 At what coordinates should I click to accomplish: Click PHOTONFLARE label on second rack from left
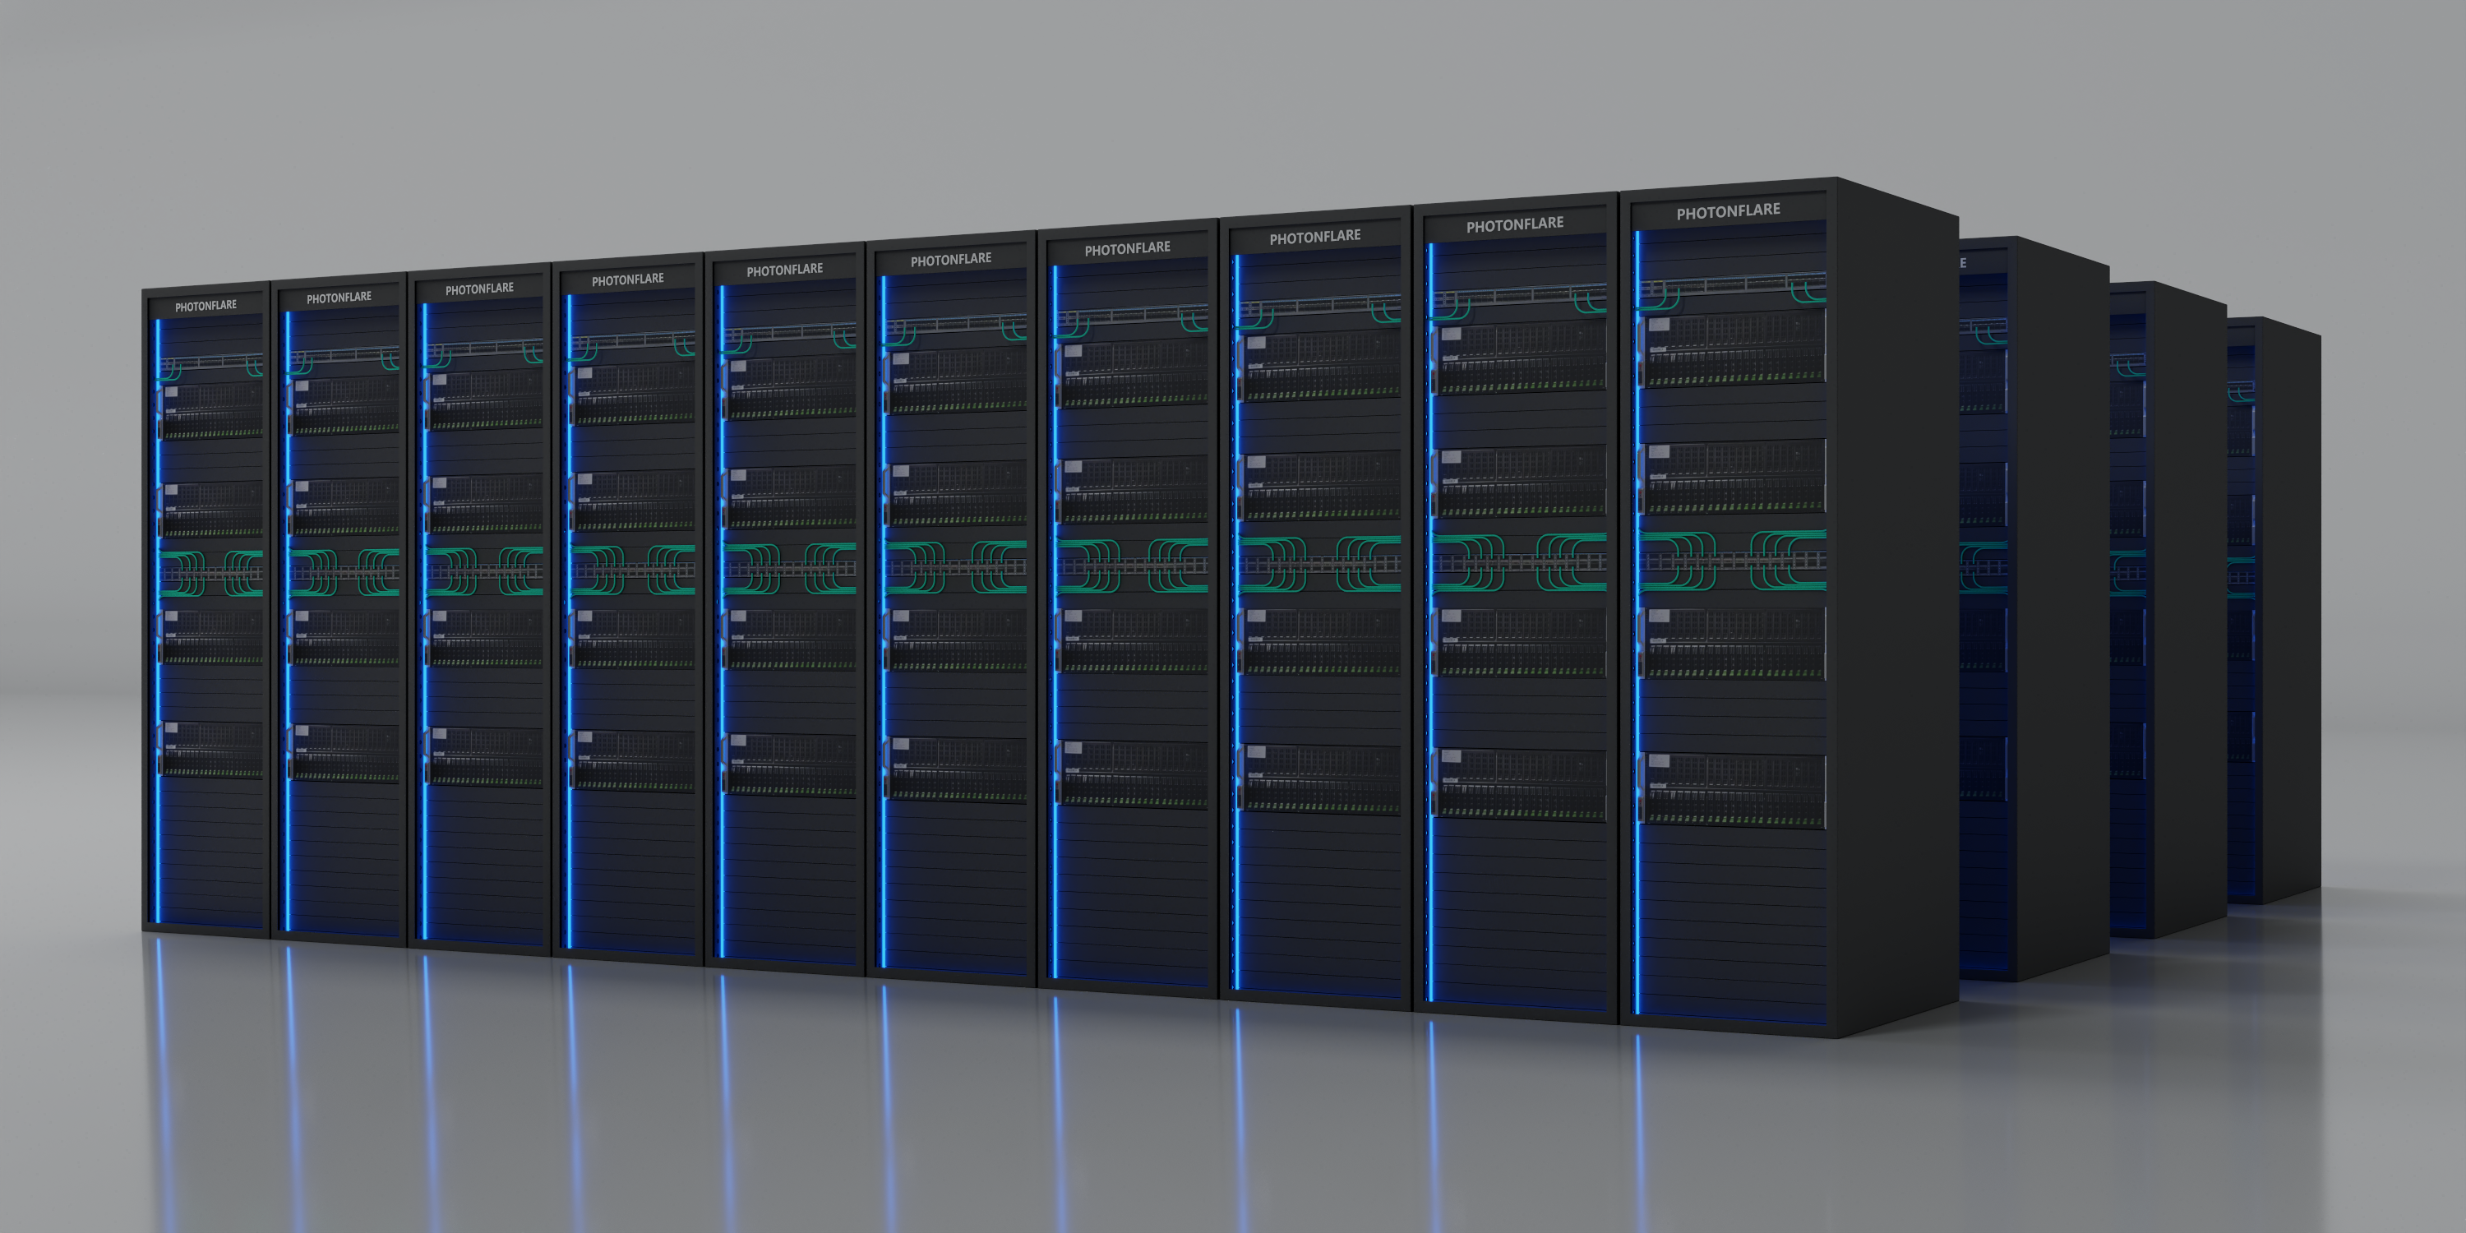pos(338,298)
